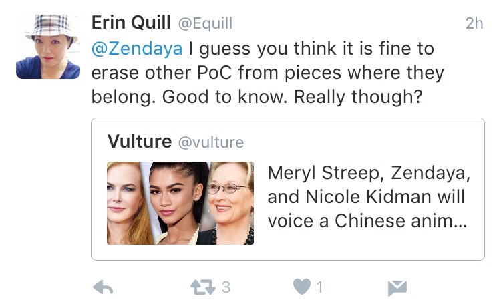Click the tweet text about erasing PoC
Viewport: 501px width, 300px height.
point(267,72)
